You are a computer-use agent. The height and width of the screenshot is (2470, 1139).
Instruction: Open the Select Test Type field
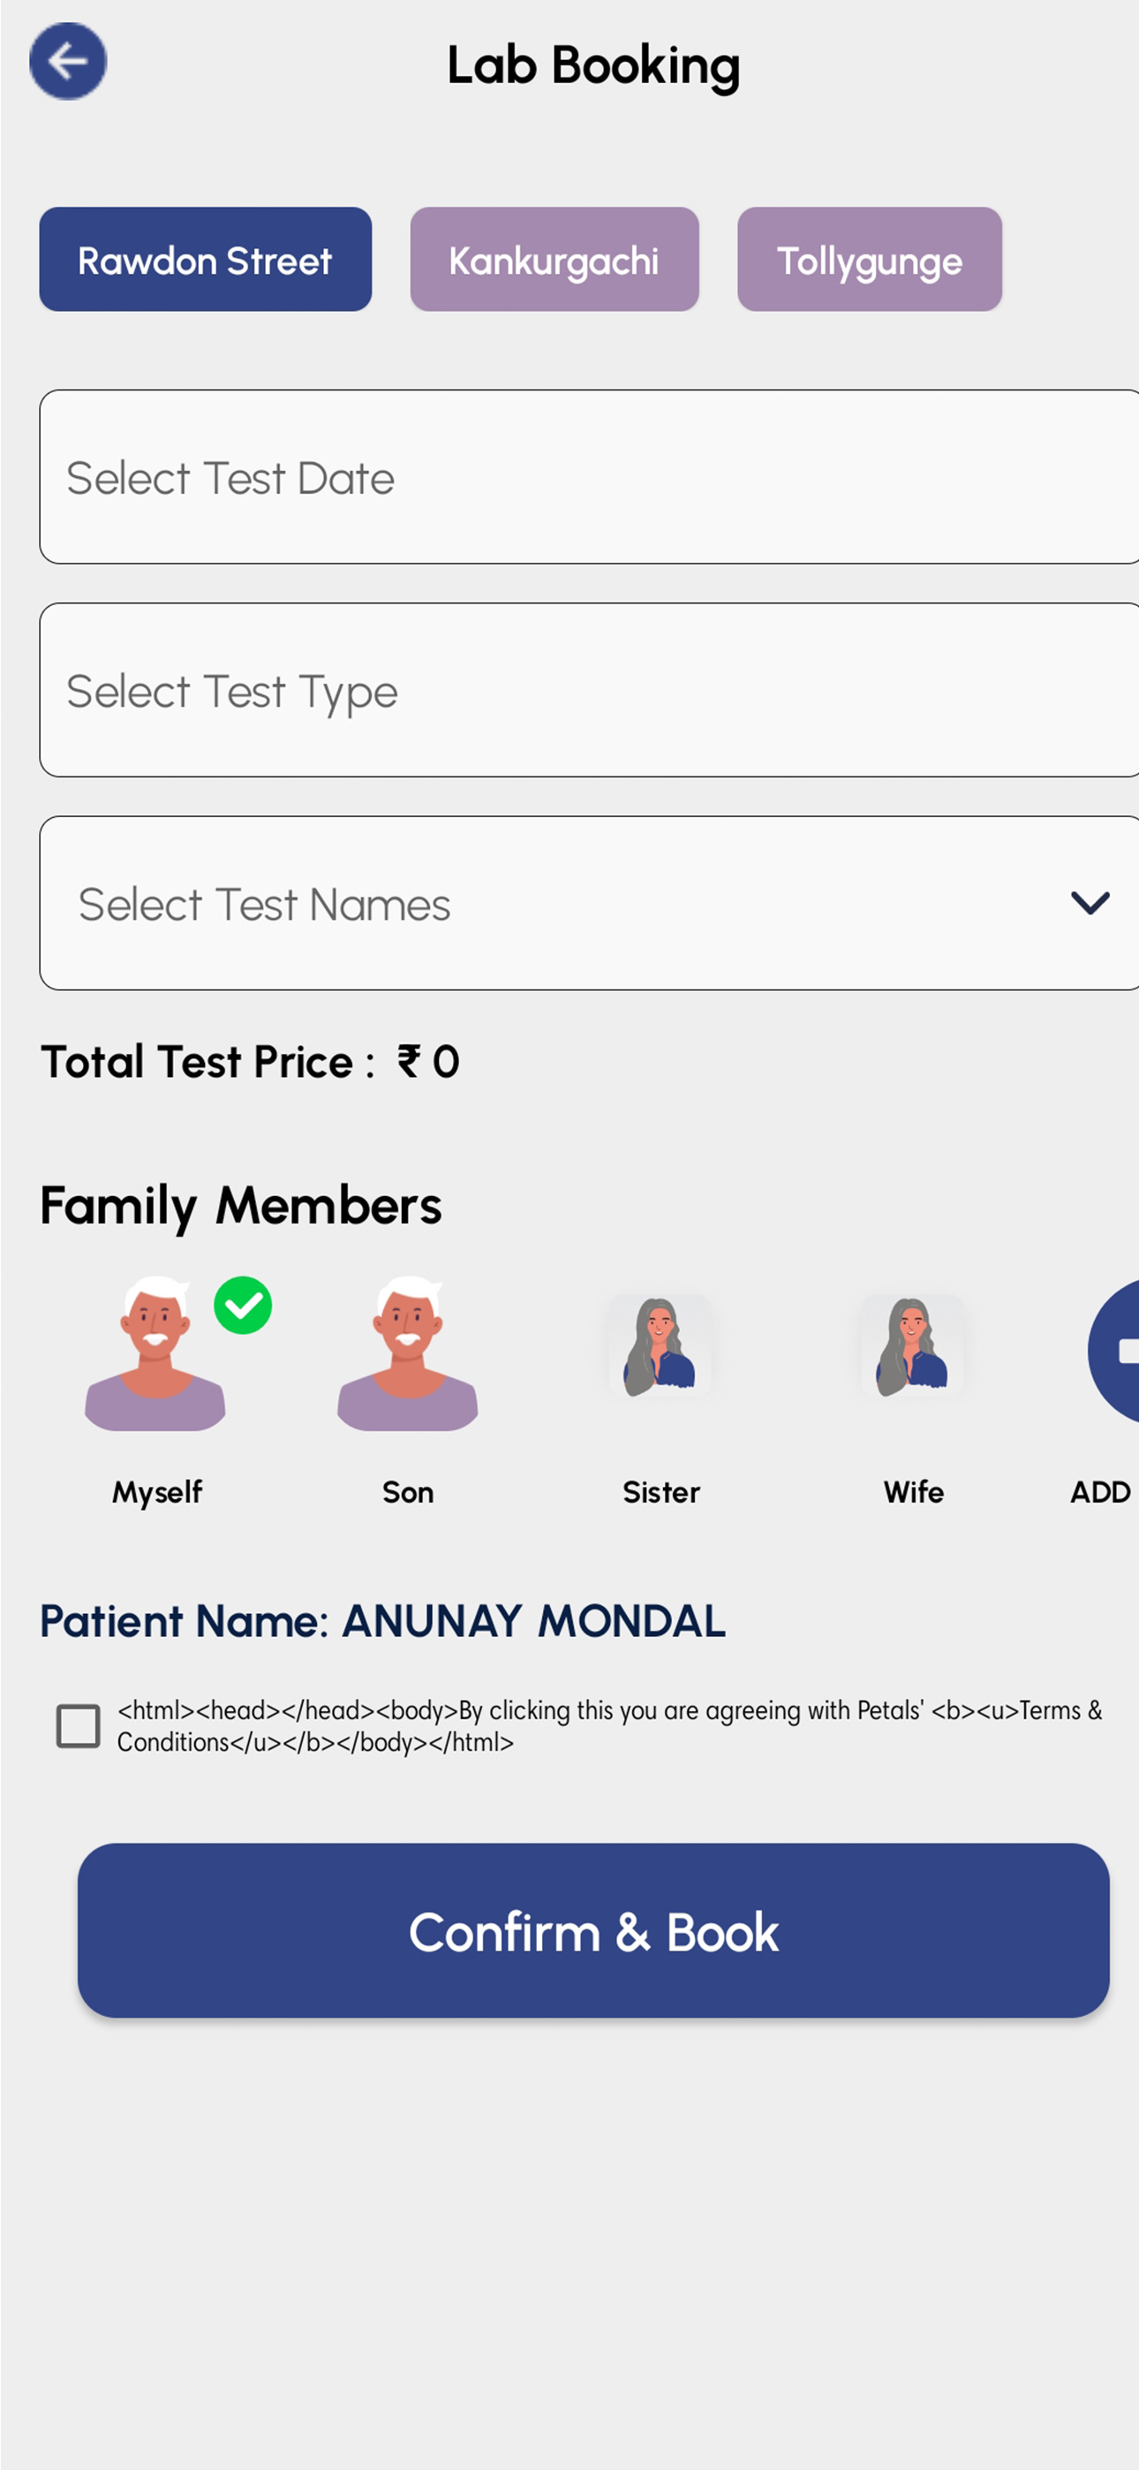[x=589, y=690]
